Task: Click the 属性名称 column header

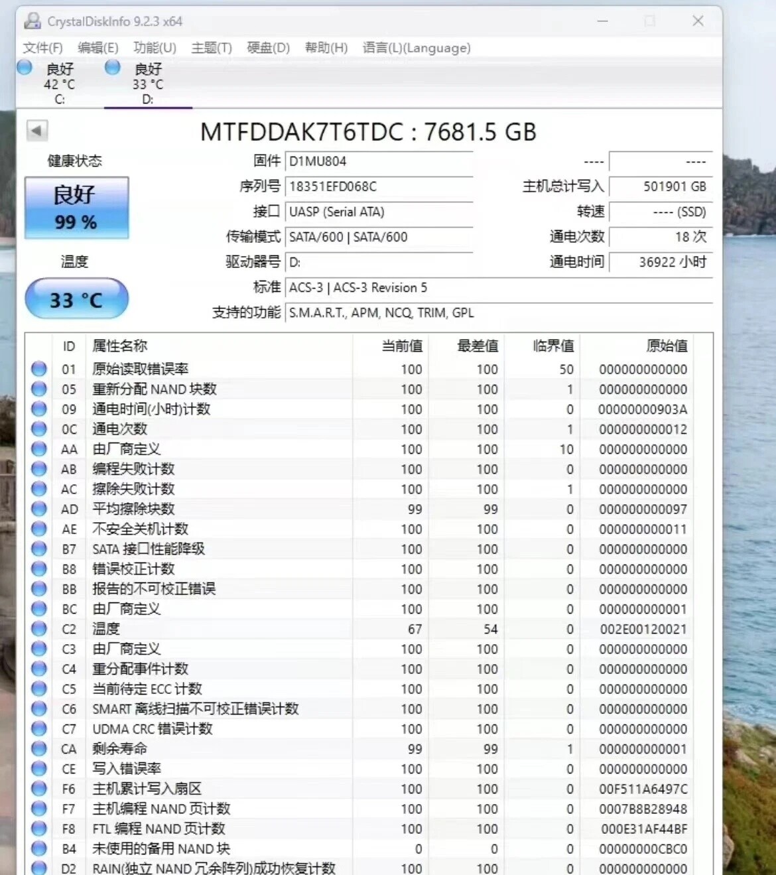Action: pos(219,346)
